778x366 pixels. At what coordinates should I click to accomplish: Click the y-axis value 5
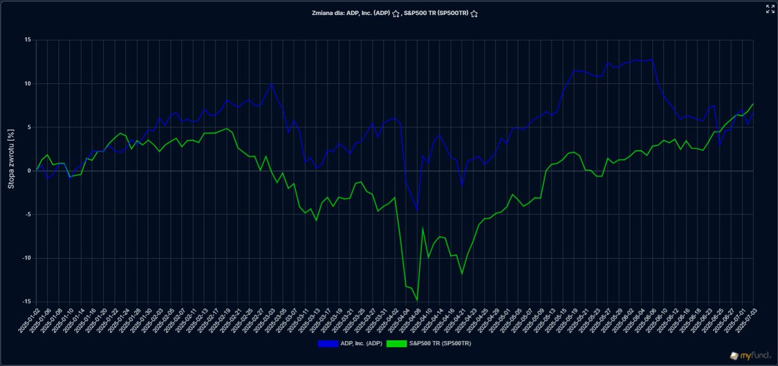[29, 127]
